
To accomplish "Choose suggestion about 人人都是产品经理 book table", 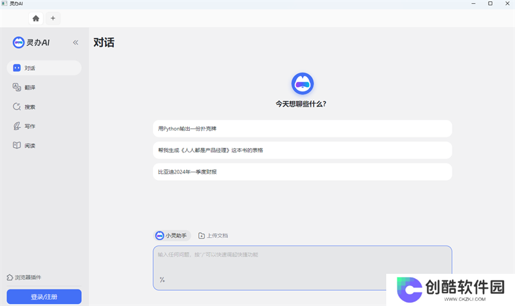I will pos(302,150).
